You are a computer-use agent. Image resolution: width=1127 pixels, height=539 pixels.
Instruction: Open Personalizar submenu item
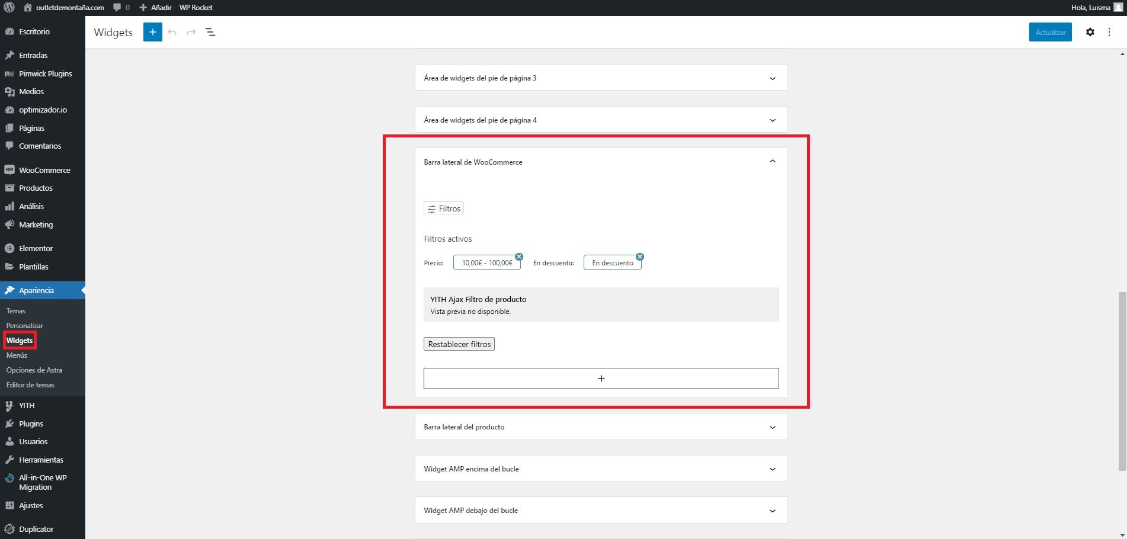[24, 325]
